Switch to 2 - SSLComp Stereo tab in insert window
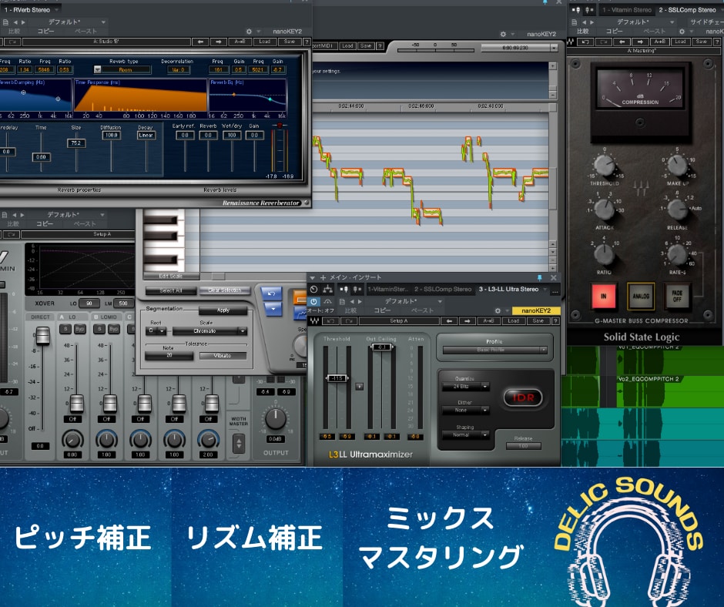 tap(443, 289)
